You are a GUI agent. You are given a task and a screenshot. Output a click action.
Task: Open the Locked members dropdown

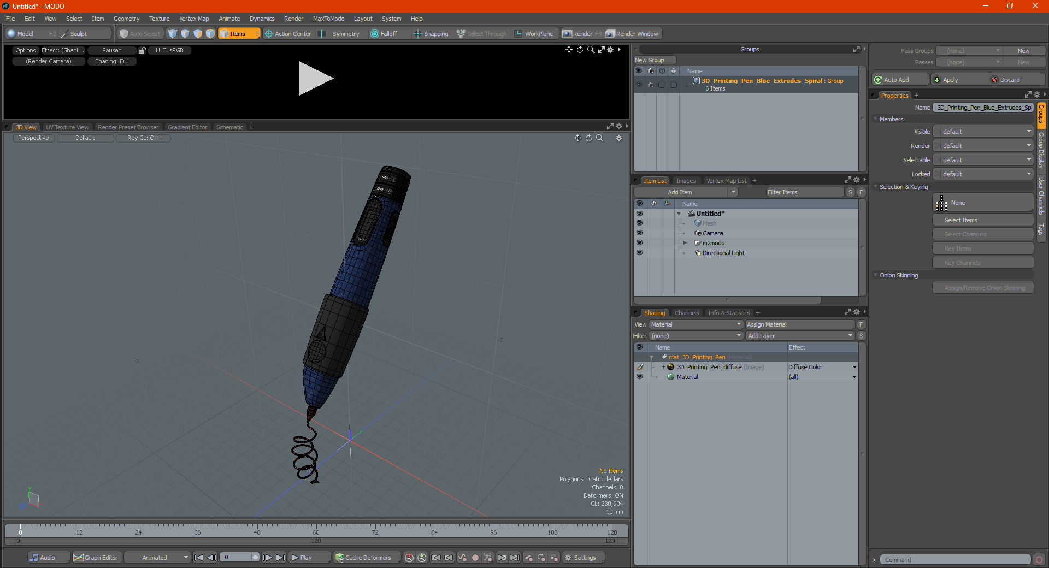tap(983, 174)
